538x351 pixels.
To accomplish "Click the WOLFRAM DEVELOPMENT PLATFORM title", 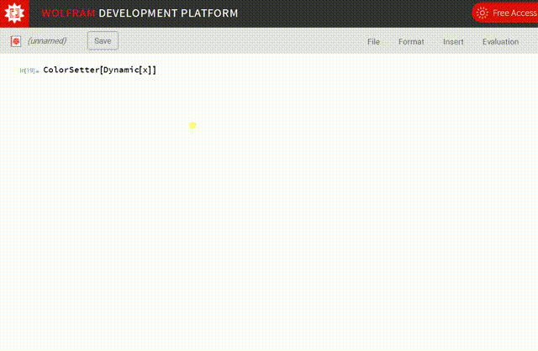I will 140,13.
